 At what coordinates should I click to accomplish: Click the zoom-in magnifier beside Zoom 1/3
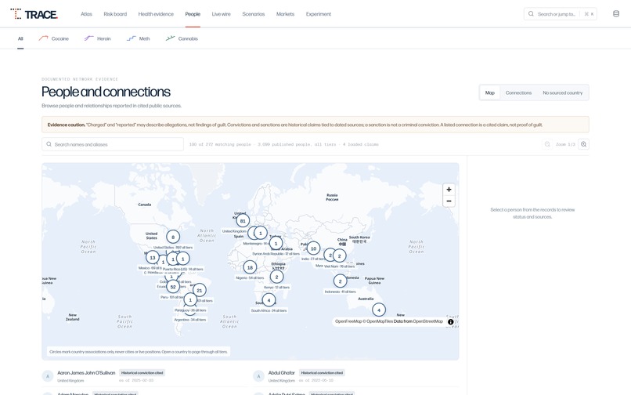click(x=583, y=144)
